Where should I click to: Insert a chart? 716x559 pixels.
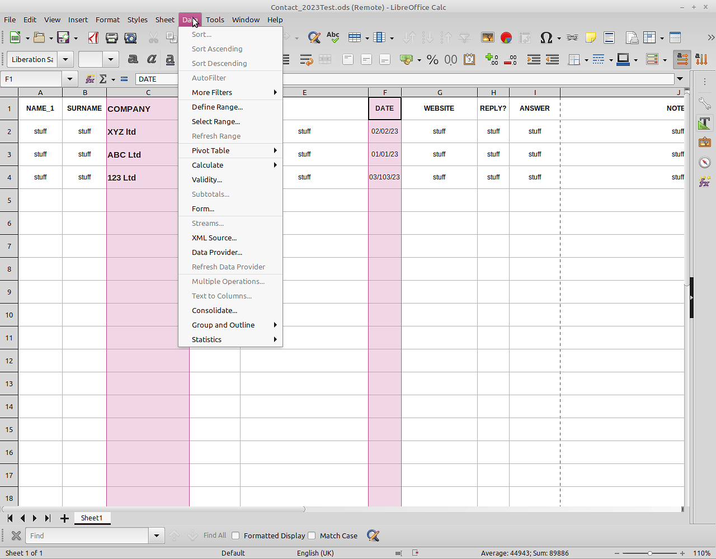coord(506,37)
